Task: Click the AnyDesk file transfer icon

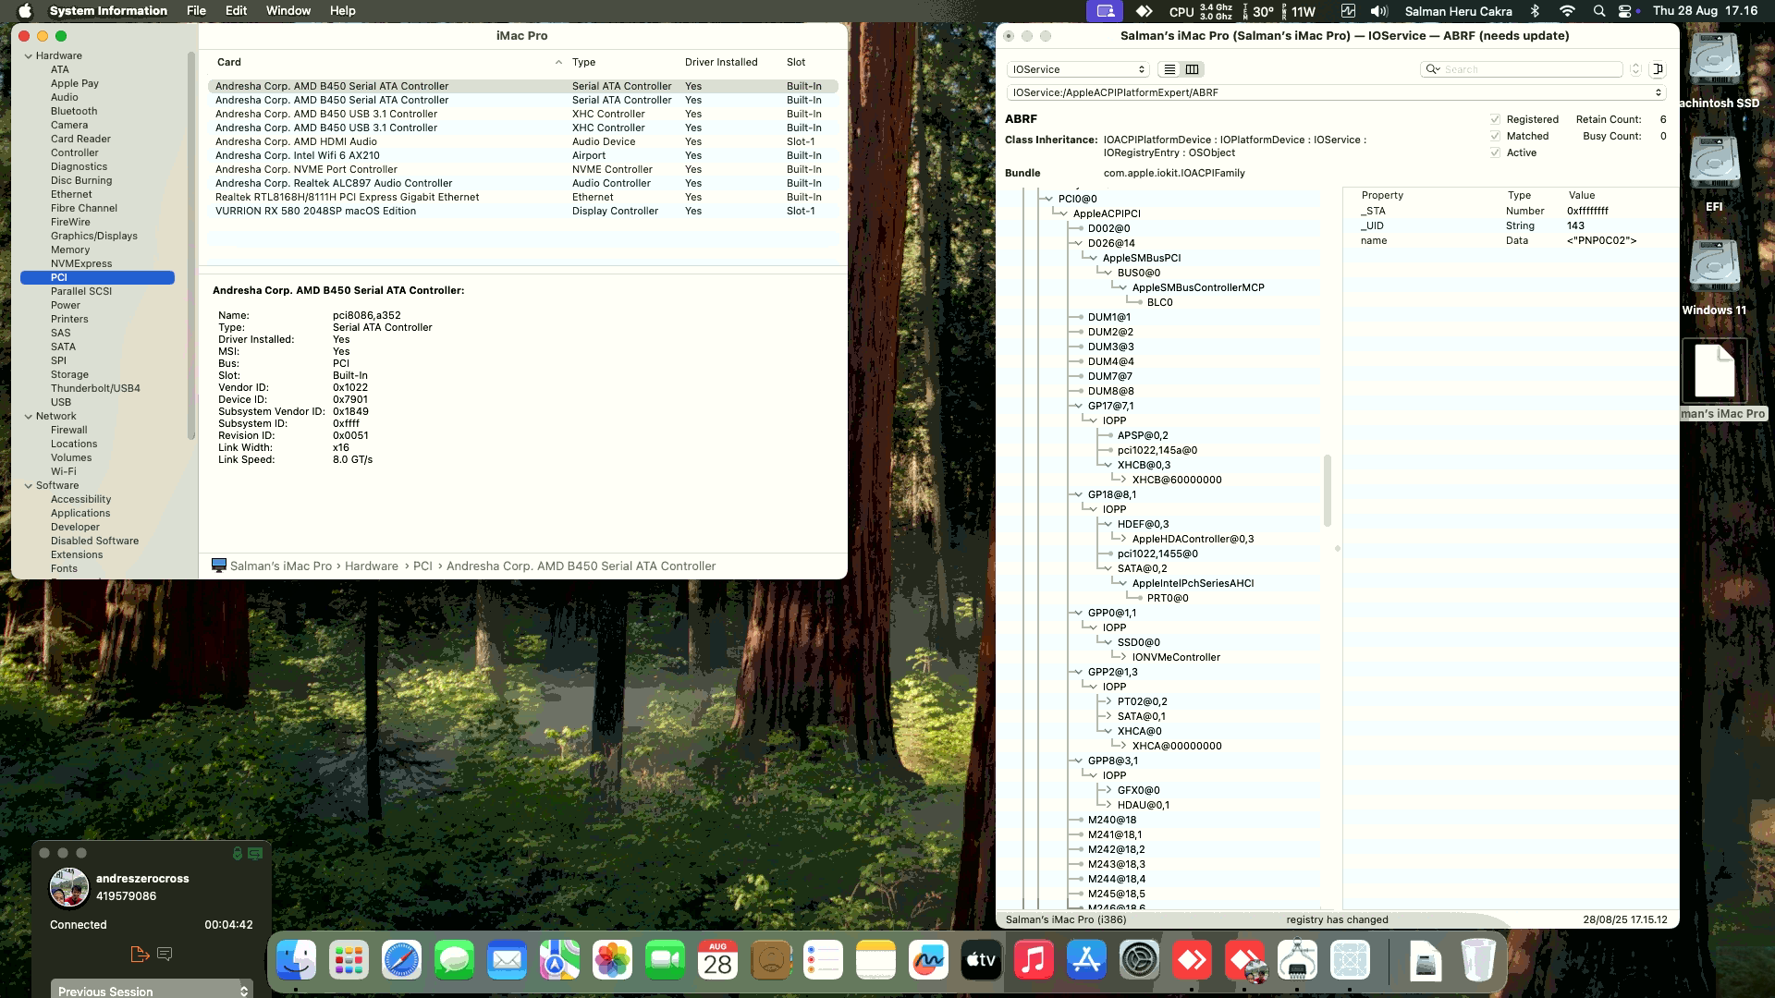Action: click(x=140, y=954)
